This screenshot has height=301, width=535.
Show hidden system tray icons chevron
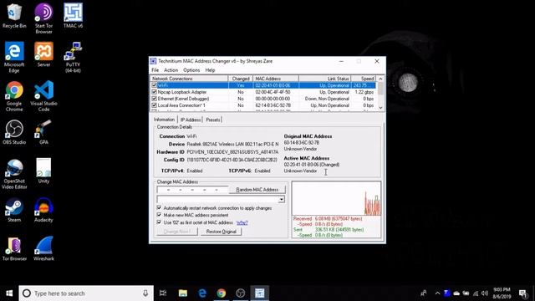(x=437, y=293)
